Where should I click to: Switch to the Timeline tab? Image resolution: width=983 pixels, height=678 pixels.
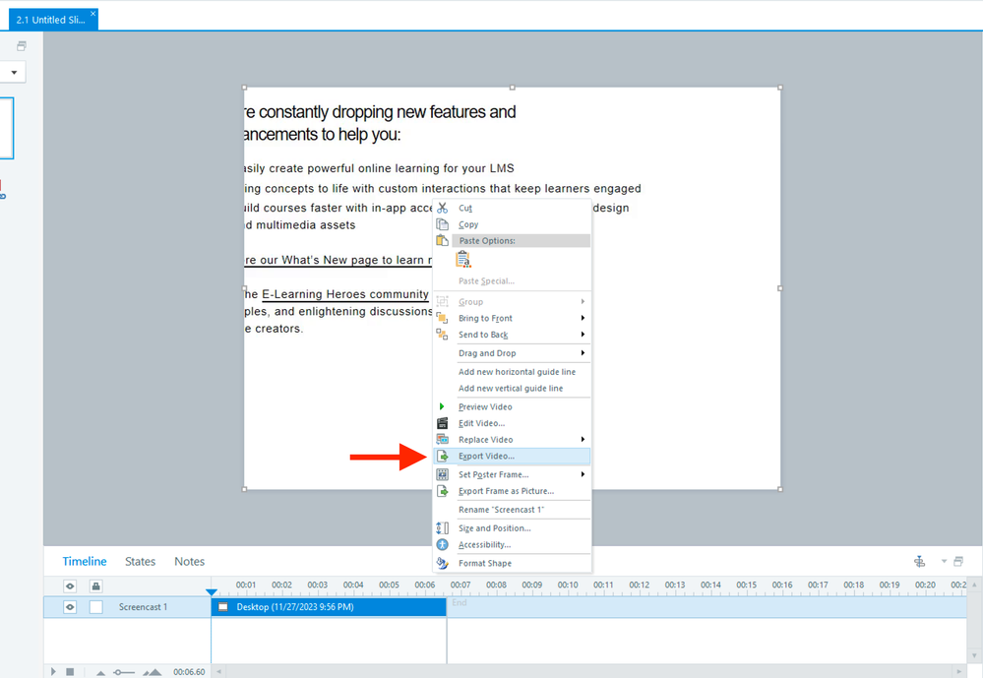click(84, 561)
